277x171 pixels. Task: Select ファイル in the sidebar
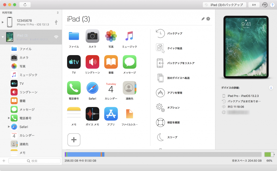click(x=31, y=49)
